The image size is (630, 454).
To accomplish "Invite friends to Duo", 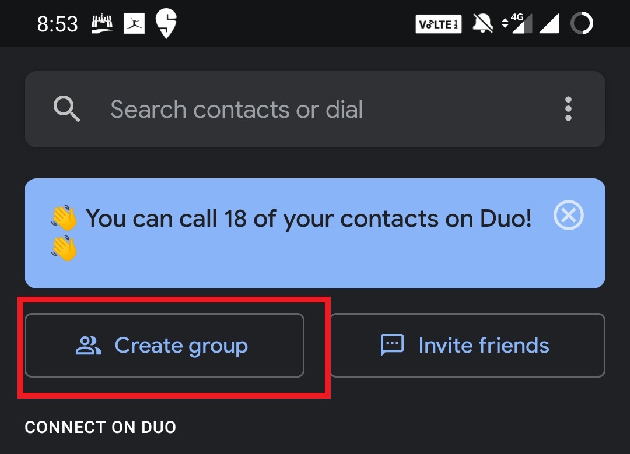I will [x=467, y=345].
